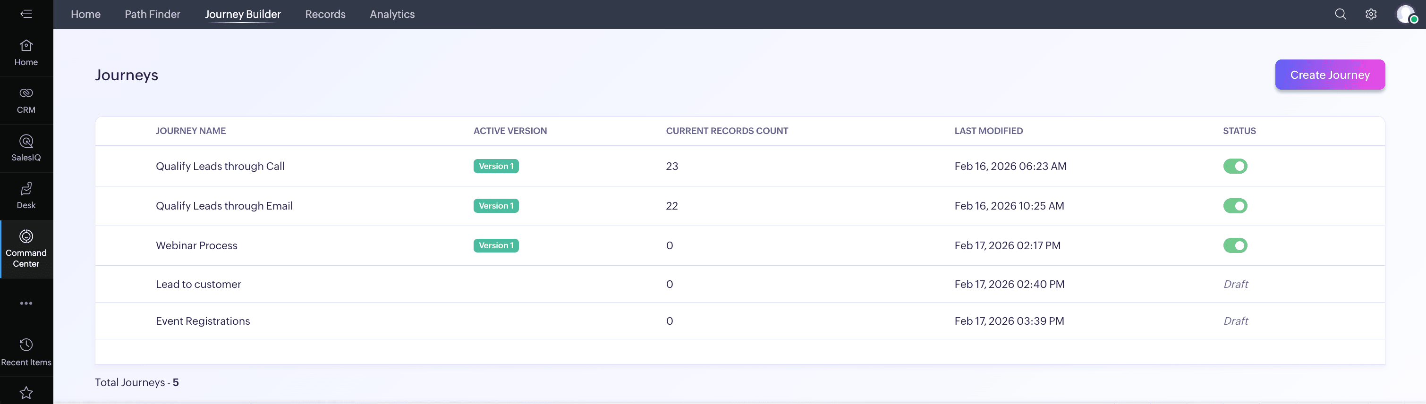Open the CRM app in the sidebar
The width and height of the screenshot is (1426, 404).
pos(26,100)
